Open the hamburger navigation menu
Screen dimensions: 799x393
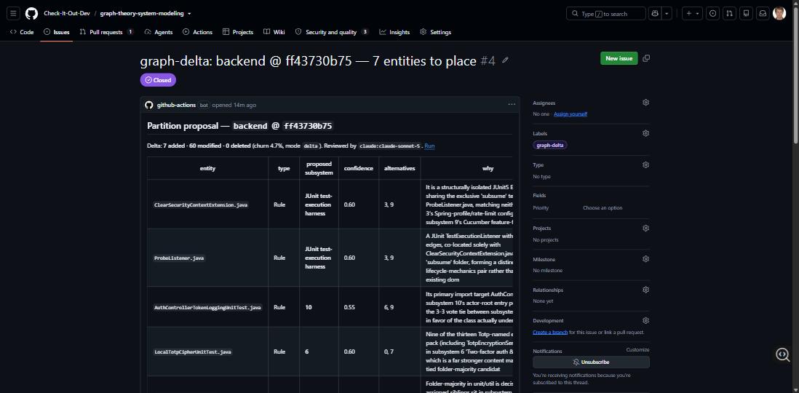click(x=14, y=13)
